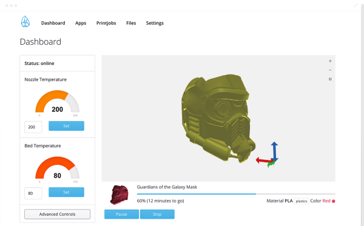364x226 pixels.
Task: Click the blue crystal logo icon
Action: (x=25, y=22)
